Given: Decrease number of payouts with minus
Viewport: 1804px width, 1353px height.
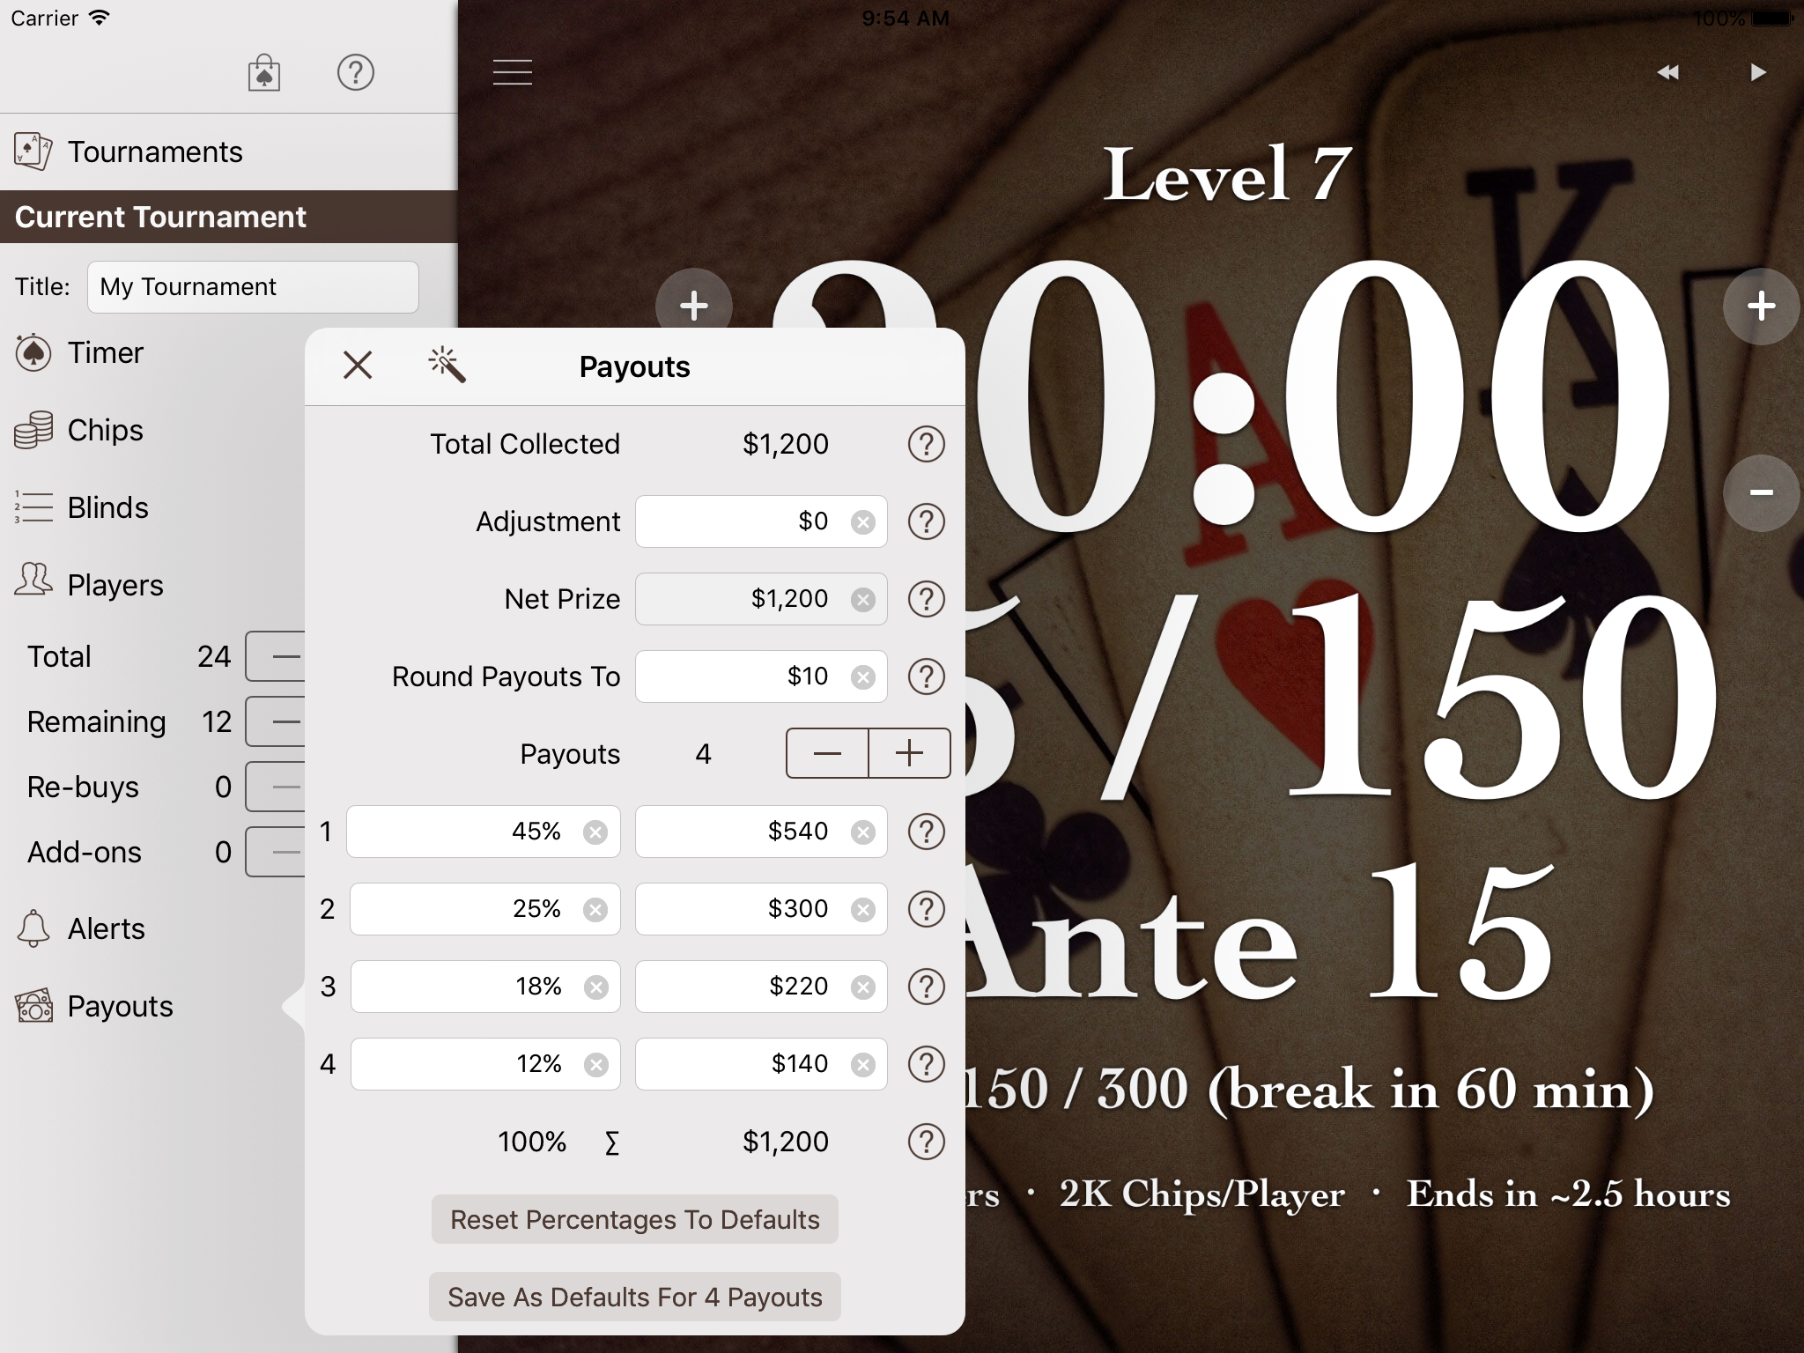Looking at the screenshot, I should tap(827, 753).
